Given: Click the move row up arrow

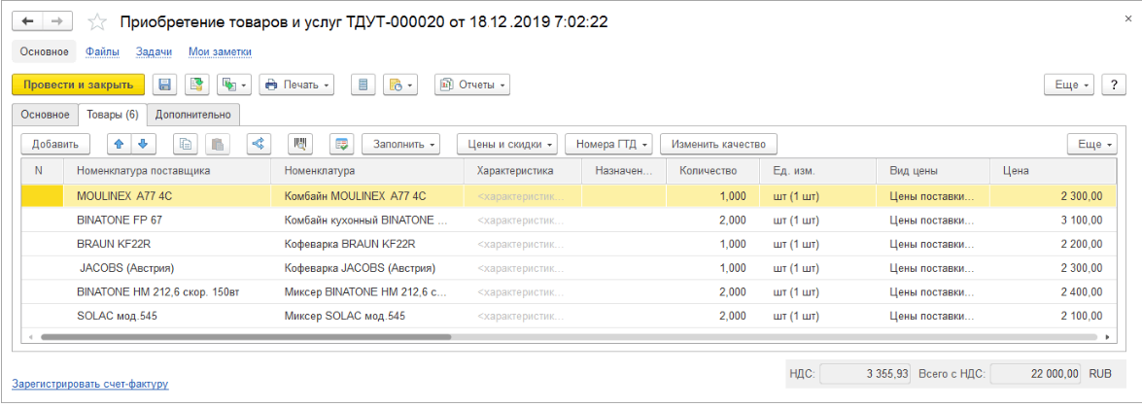Looking at the screenshot, I should click(120, 144).
